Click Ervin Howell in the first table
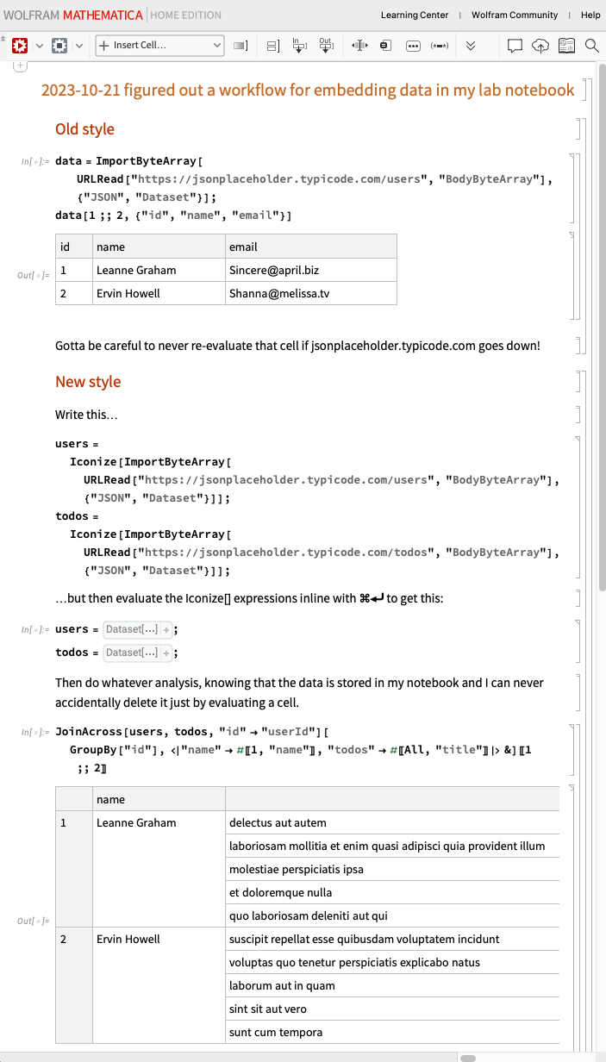 point(159,293)
